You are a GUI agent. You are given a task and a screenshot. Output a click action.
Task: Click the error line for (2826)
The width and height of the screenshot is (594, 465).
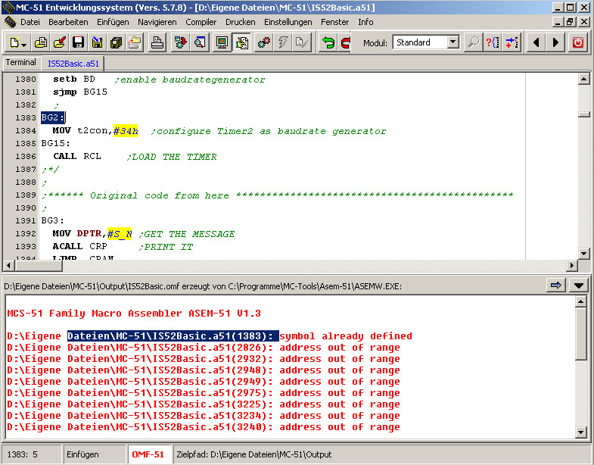(x=204, y=348)
